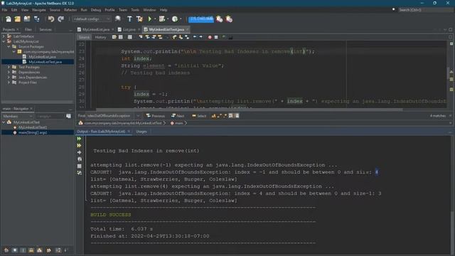This screenshot has width=455, height=256.
Task: Shift the line left
Action: (x=195, y=37)
